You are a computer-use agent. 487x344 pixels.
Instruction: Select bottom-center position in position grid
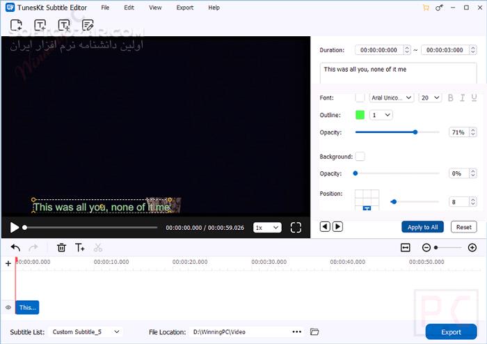pos(367,208)
